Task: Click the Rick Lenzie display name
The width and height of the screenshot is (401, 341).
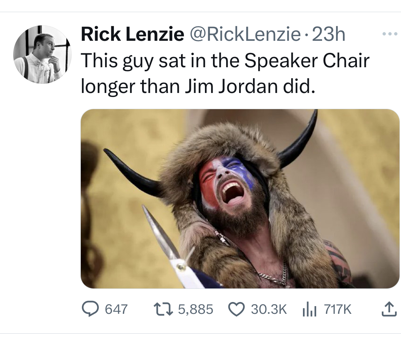Action: 133,34
